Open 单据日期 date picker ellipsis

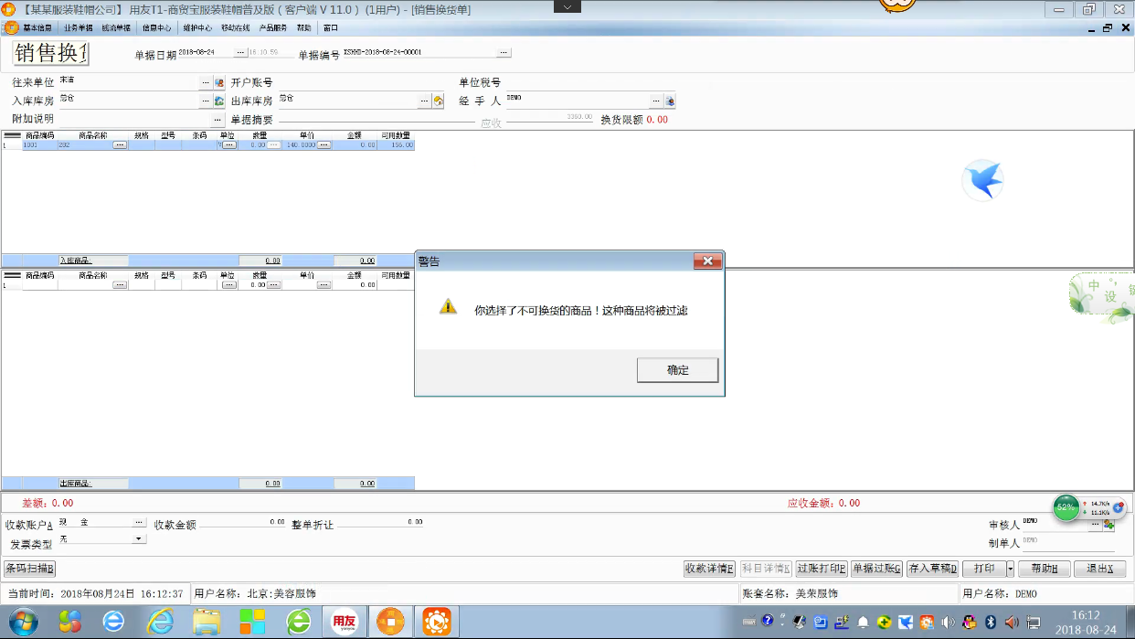click(x=240, y=53)
